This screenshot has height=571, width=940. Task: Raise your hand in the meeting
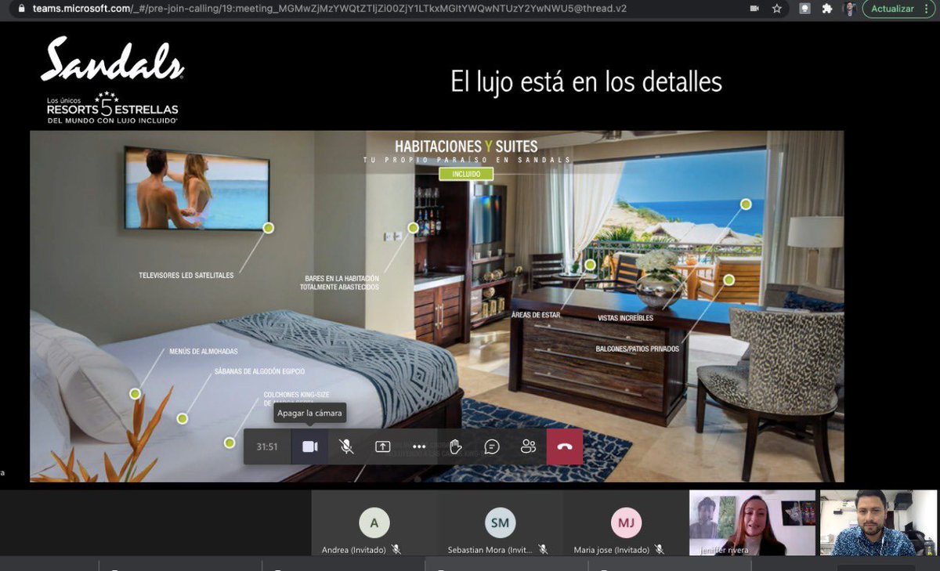tap(455, 446)
